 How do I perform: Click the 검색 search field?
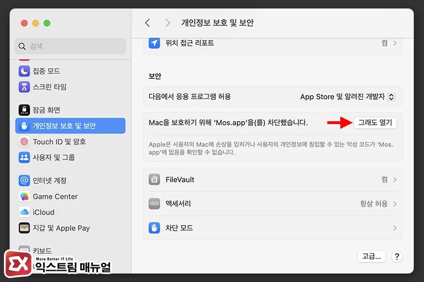(x=70, y=46)
